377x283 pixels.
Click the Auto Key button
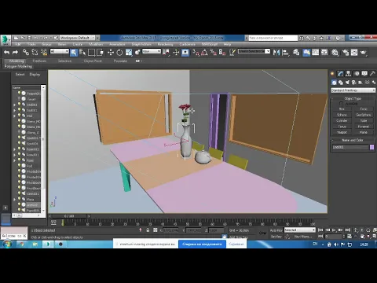(276, 230)
